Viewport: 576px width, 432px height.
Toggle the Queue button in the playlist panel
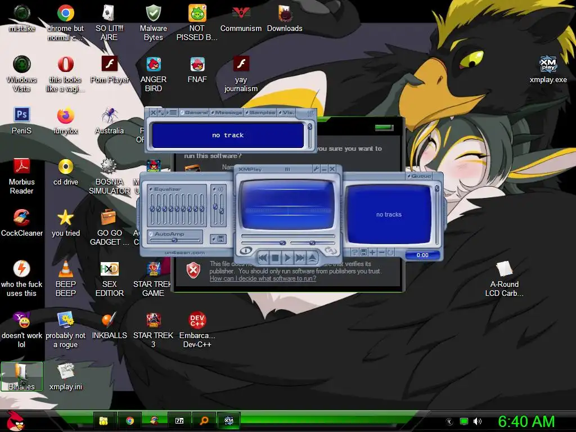418,176
